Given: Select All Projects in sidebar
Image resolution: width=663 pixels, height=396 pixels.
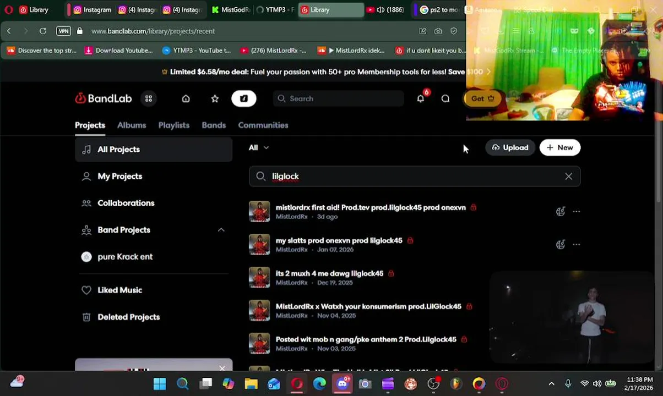Looking at the screenshot, I should pyautogui.click(x=154, y=150).
